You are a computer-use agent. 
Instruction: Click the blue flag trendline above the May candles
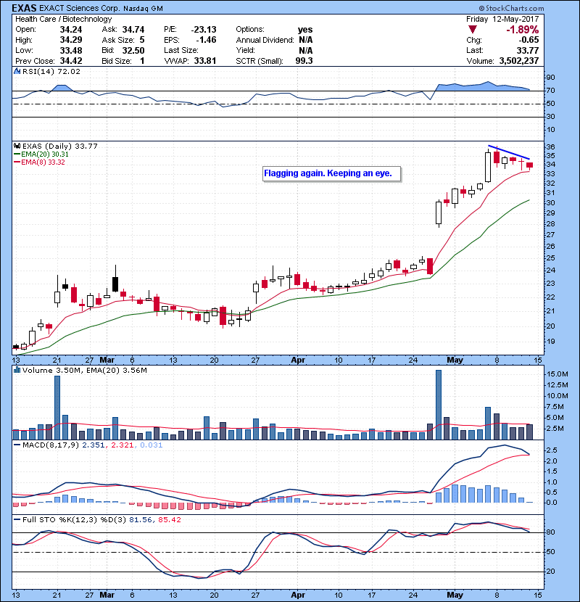(x=510, y=153)
